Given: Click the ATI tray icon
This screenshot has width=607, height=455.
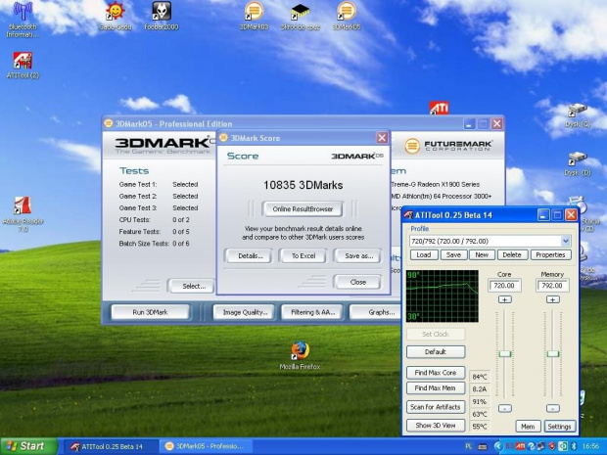Looking at the screenshot, I should 520,446.
